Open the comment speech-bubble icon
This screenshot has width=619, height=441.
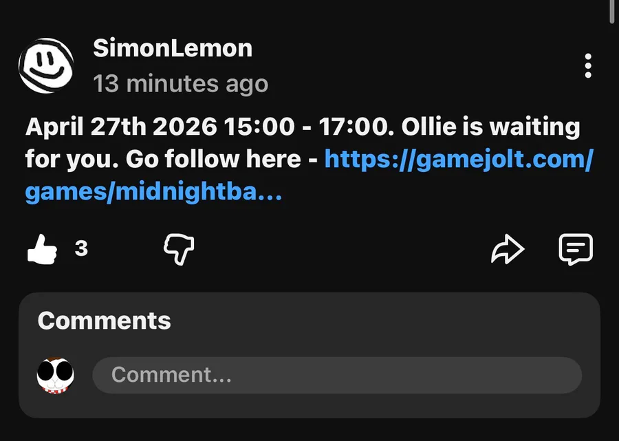pos(575,249)
